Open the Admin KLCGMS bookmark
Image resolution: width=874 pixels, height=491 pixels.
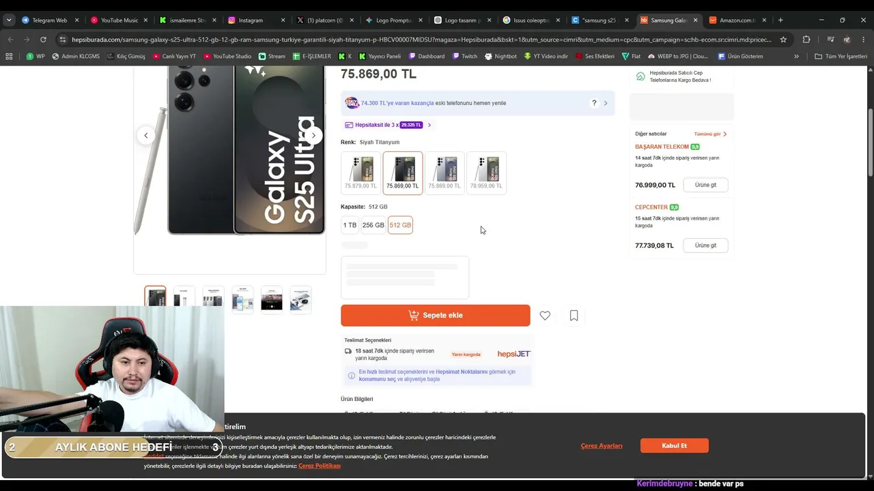click(x=76, y=57)
